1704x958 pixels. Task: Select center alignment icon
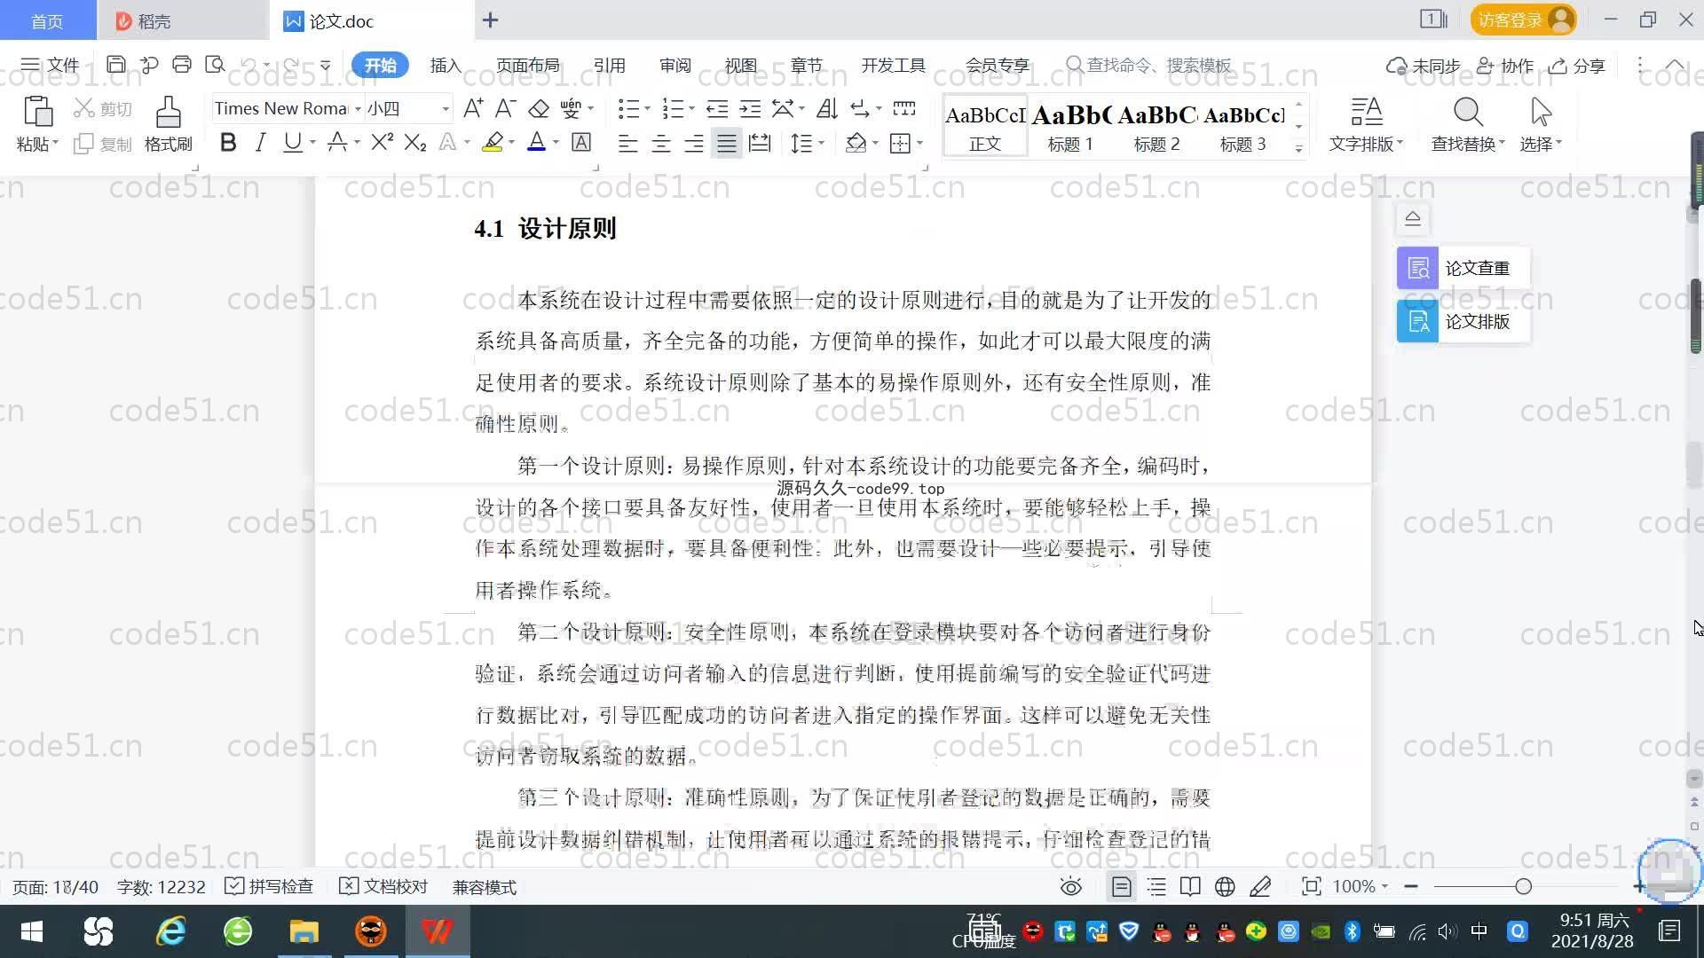(660, 144)
